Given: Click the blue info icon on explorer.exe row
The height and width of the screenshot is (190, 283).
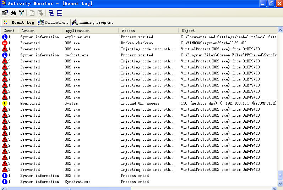Looking at the screenshot, I should (x=5, y=37).
